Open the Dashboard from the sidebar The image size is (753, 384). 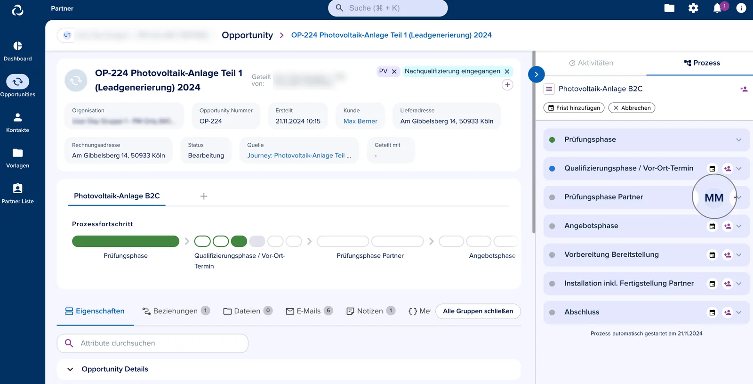coord(18,51)
